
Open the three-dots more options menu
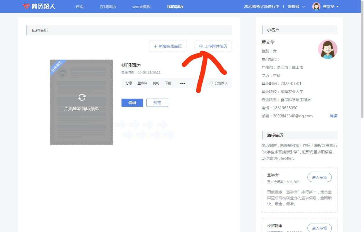tap(183, 83)
